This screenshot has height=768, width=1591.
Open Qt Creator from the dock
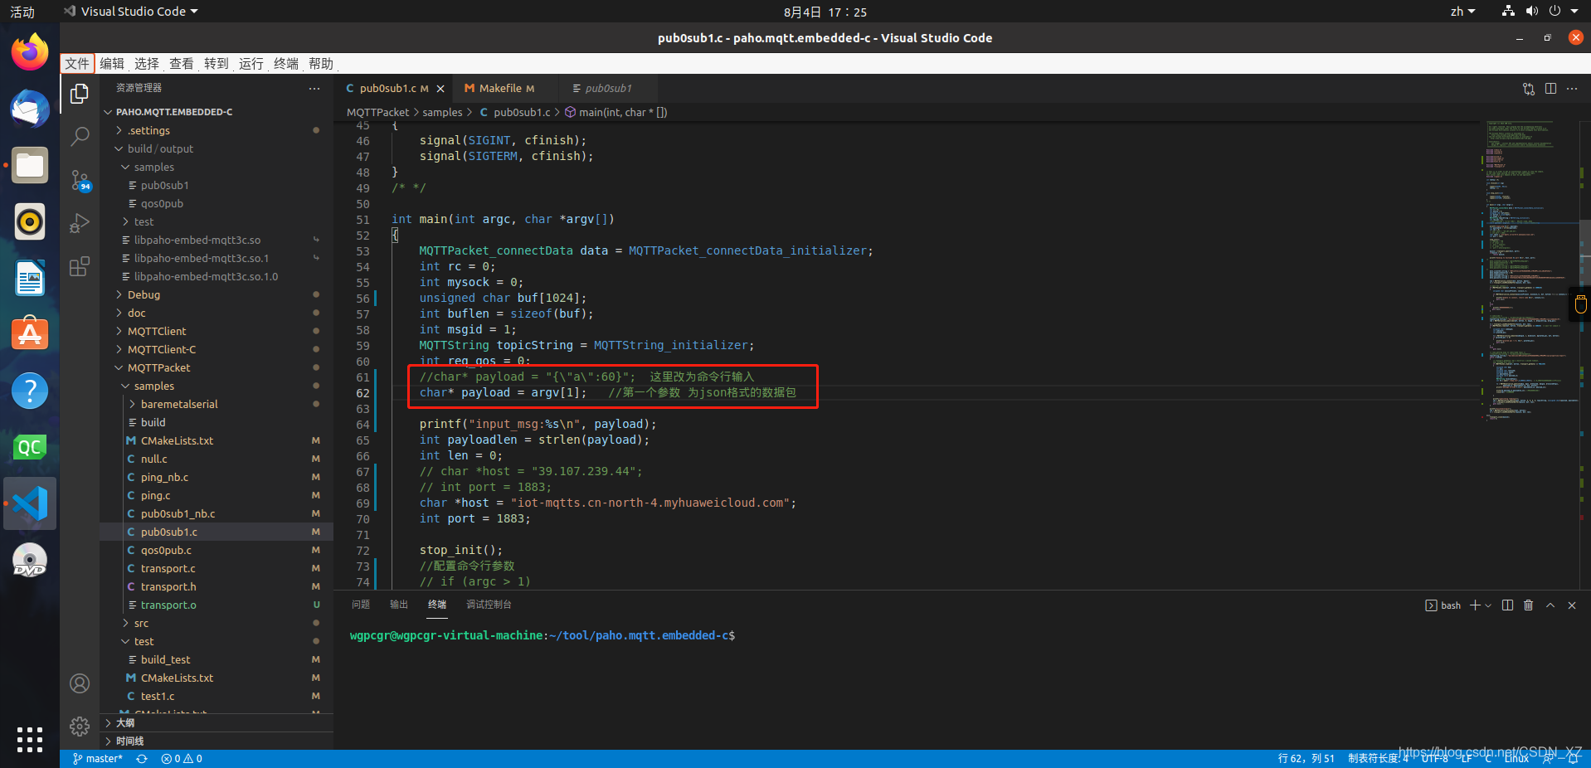pyautogui.click(x=30, y=447)
